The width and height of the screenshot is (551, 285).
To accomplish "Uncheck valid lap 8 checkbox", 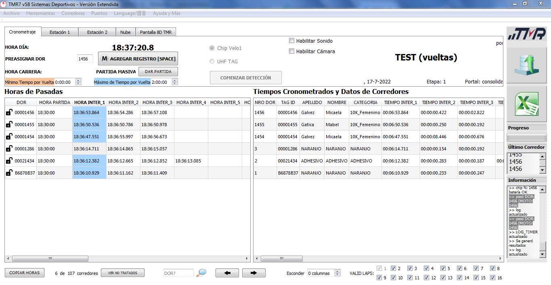I will (x=492, y=268).
